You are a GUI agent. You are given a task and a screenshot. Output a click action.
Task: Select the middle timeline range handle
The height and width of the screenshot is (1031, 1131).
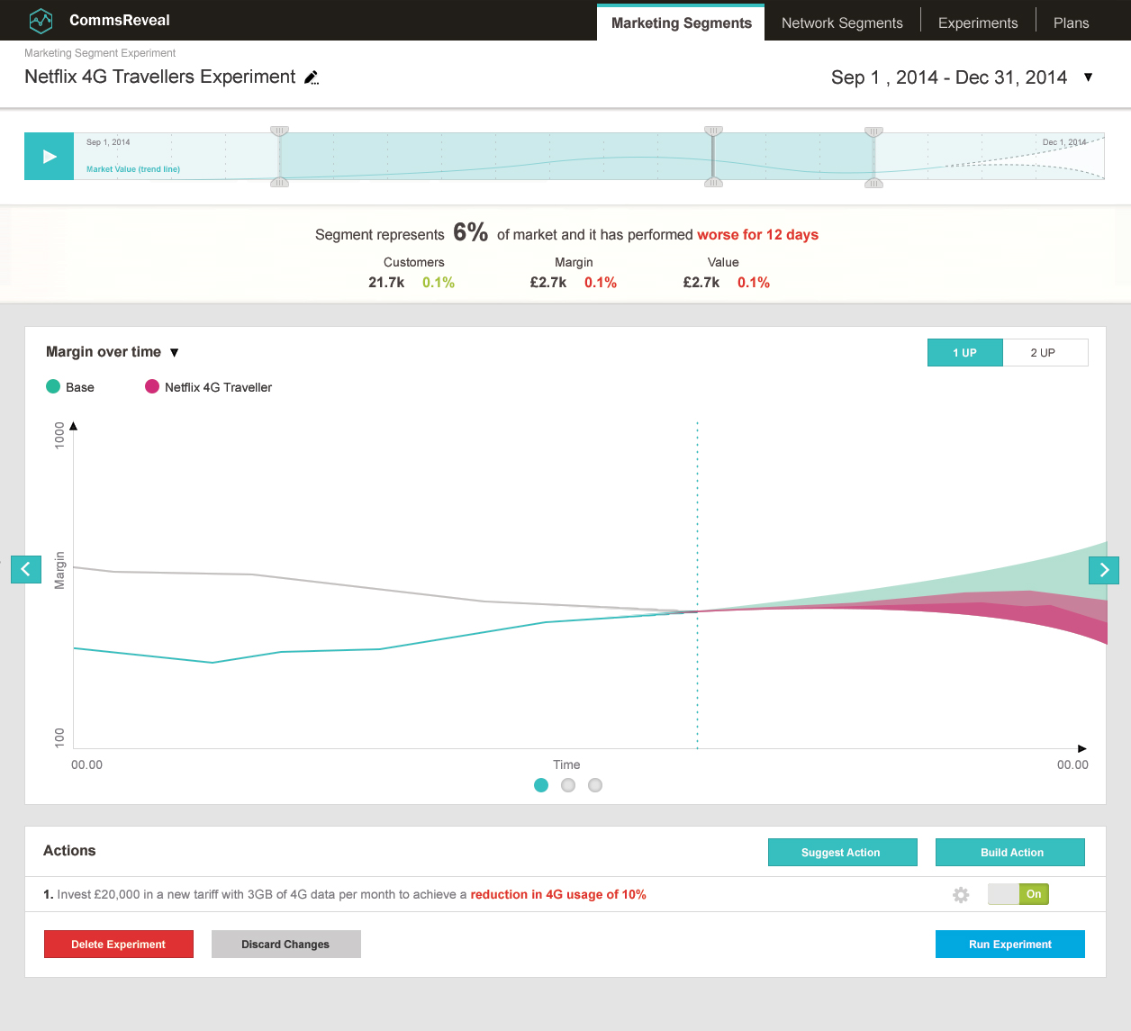coord(713,157)
